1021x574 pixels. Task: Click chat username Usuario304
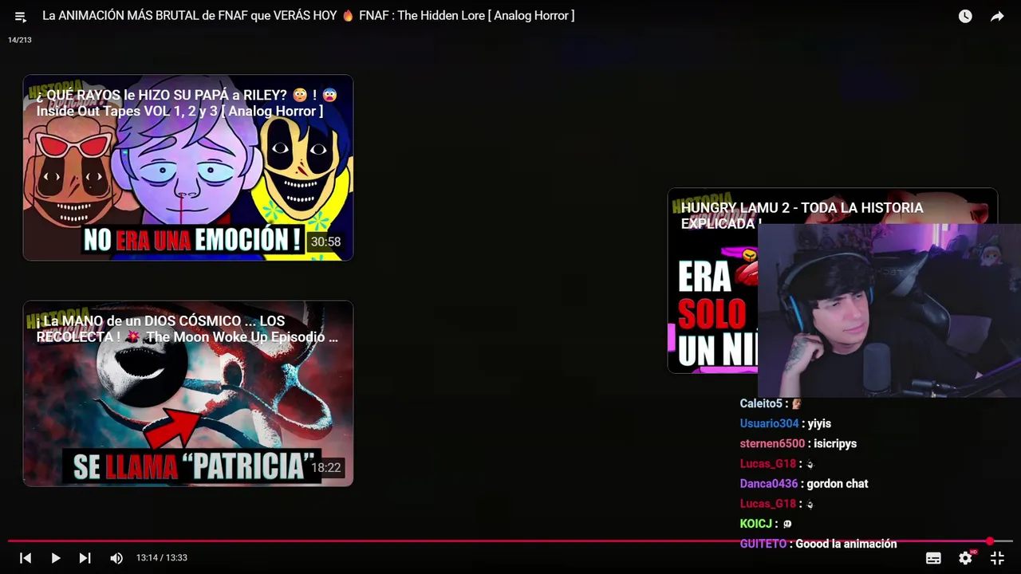pos(769,423)
